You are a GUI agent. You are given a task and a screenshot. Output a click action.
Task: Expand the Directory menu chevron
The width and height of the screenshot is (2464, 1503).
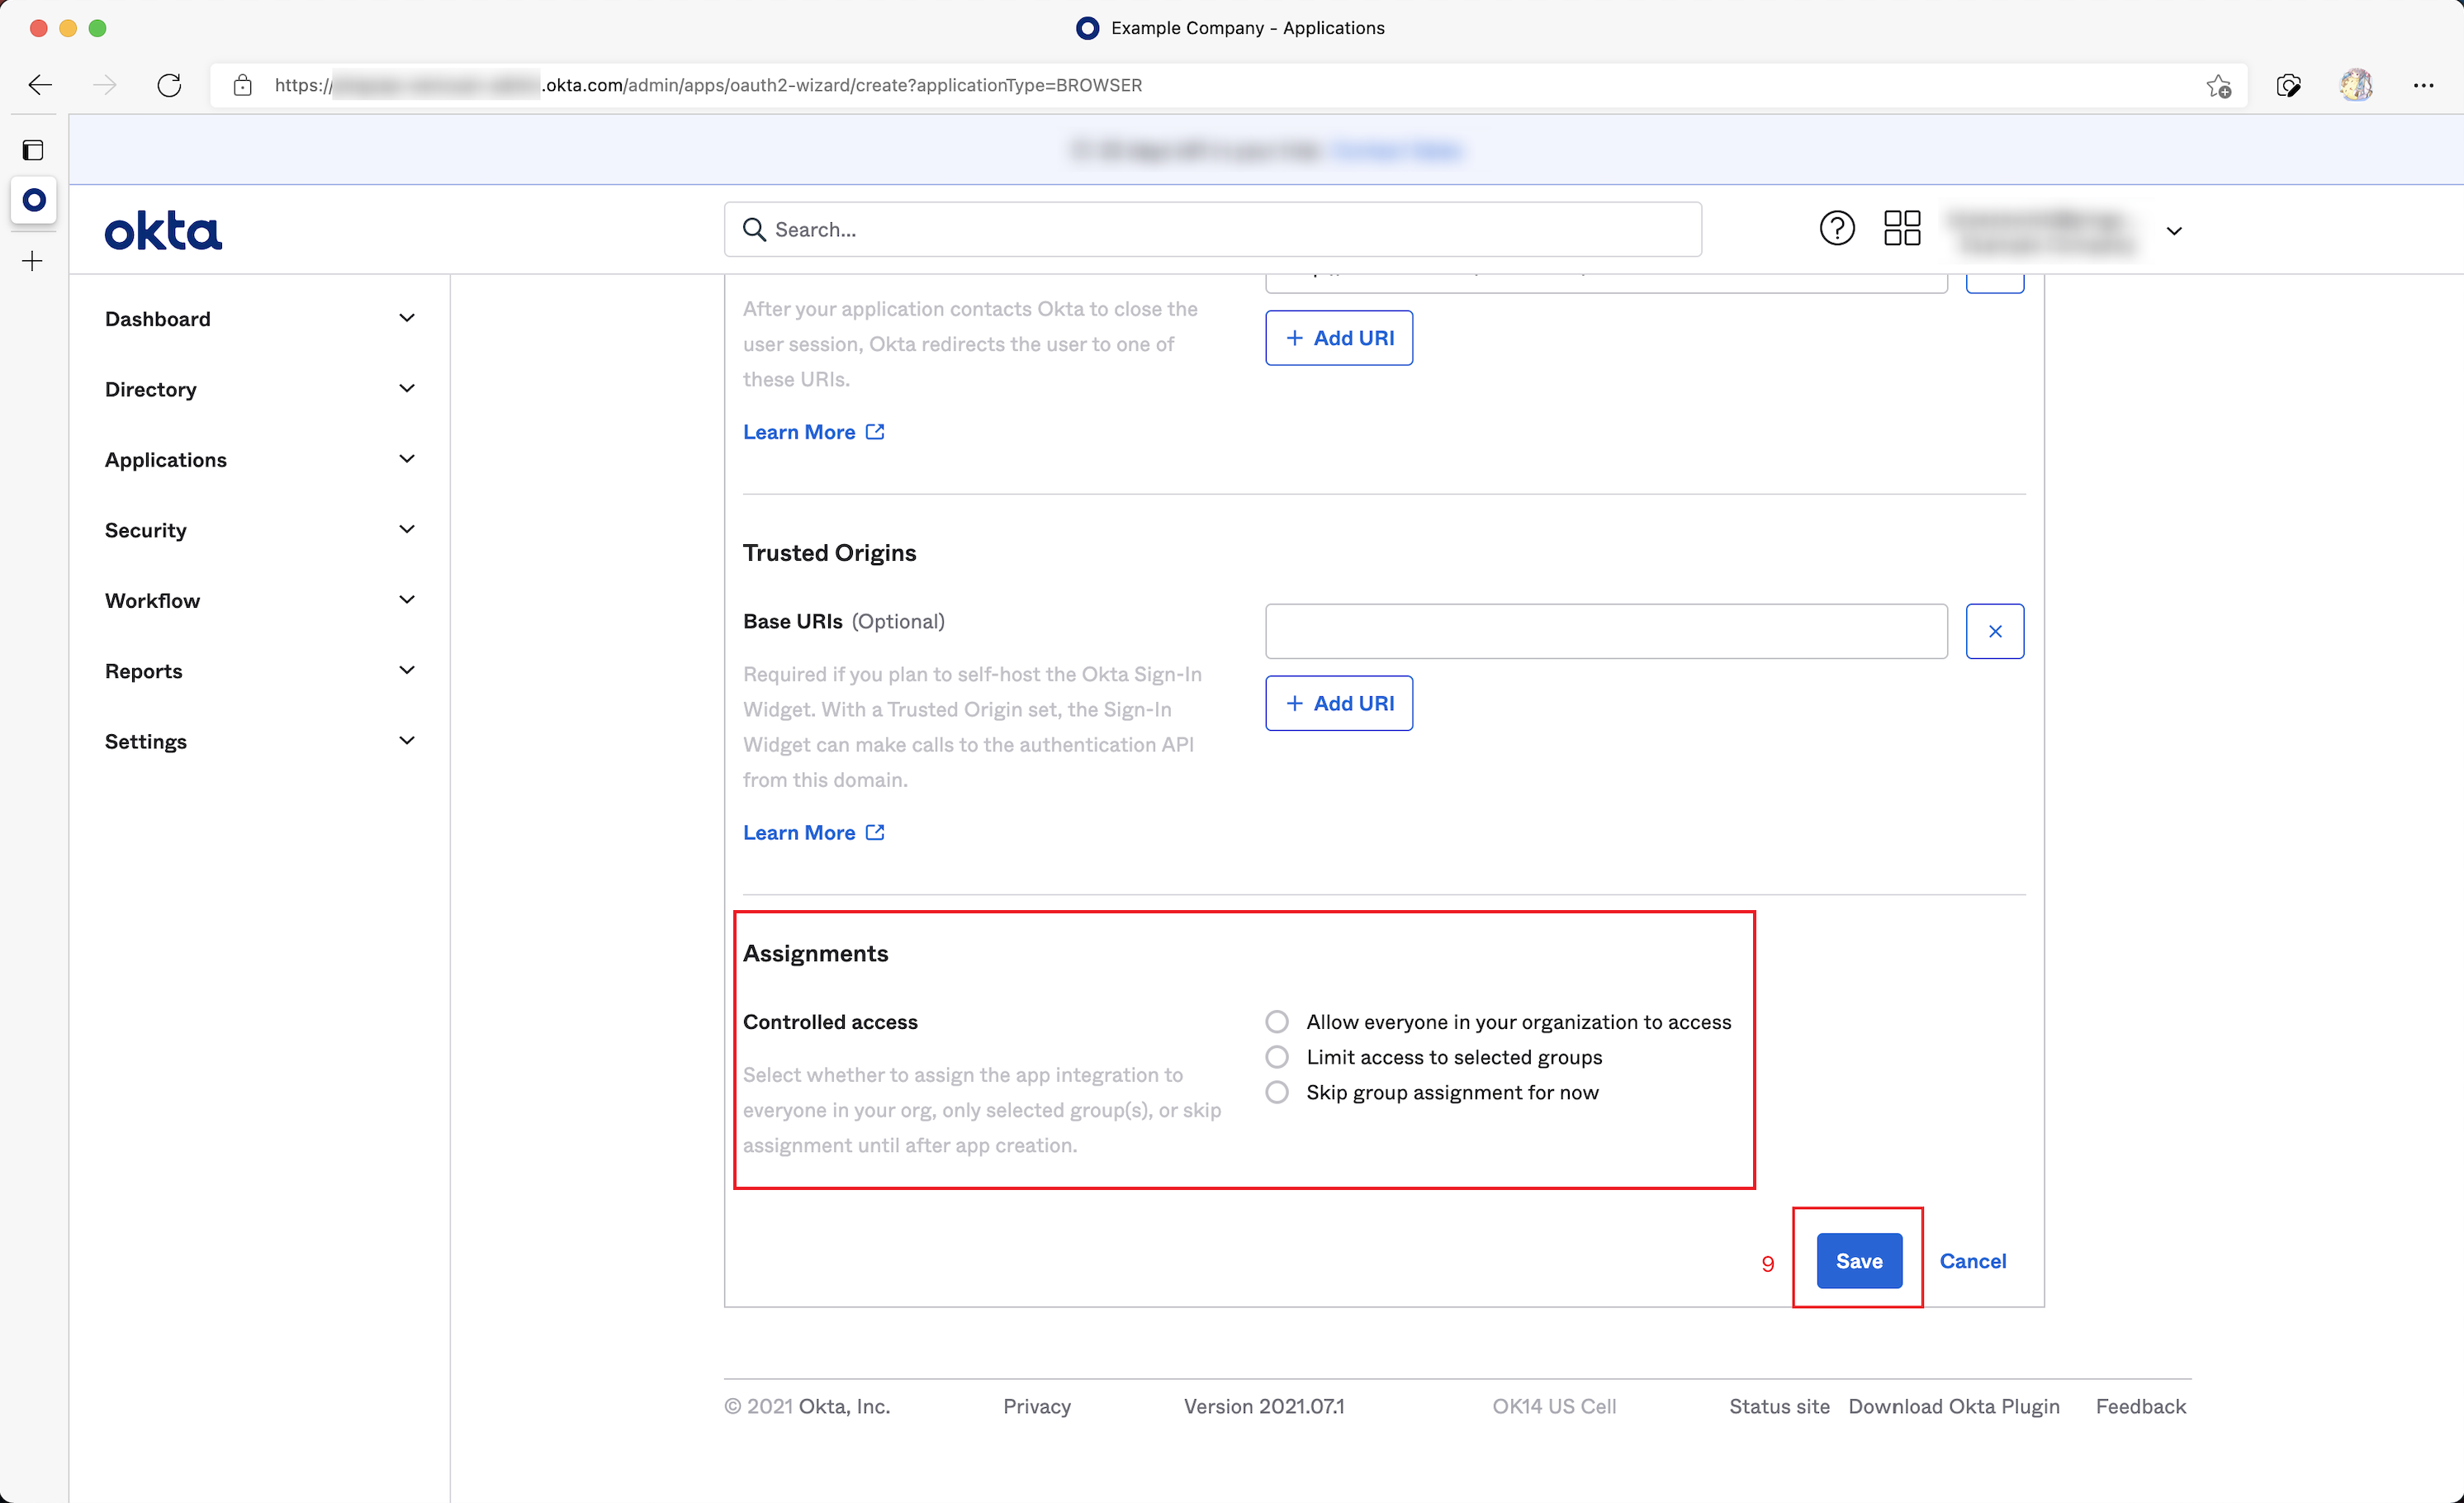click(x=407, y=389)
